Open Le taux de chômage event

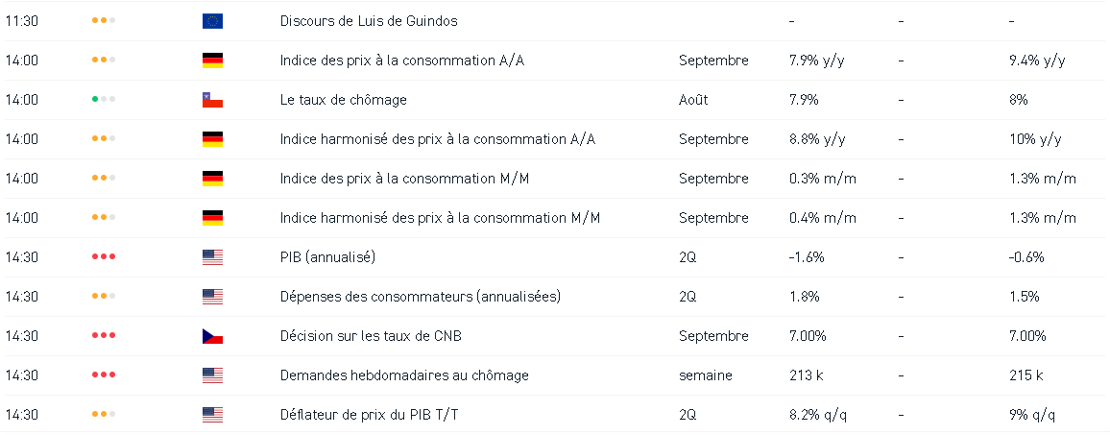pyautogui.click(x=343, y=100)
